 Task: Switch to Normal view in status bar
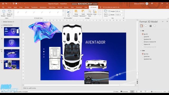click(132, 92)
